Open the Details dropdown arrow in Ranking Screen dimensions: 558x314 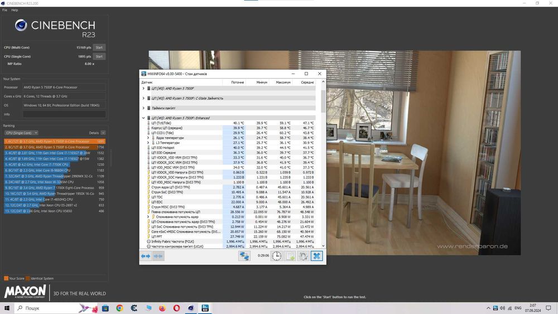103,133
